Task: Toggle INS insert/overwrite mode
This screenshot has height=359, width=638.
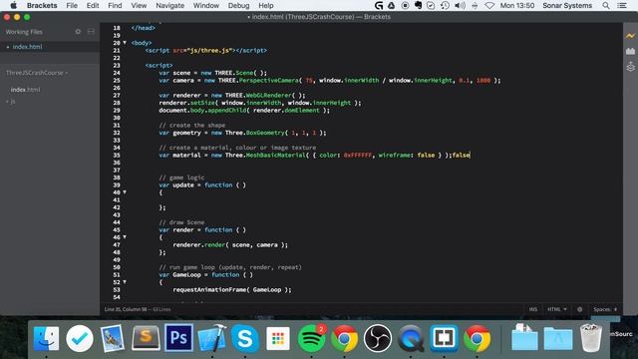Action: coord(533,309)
